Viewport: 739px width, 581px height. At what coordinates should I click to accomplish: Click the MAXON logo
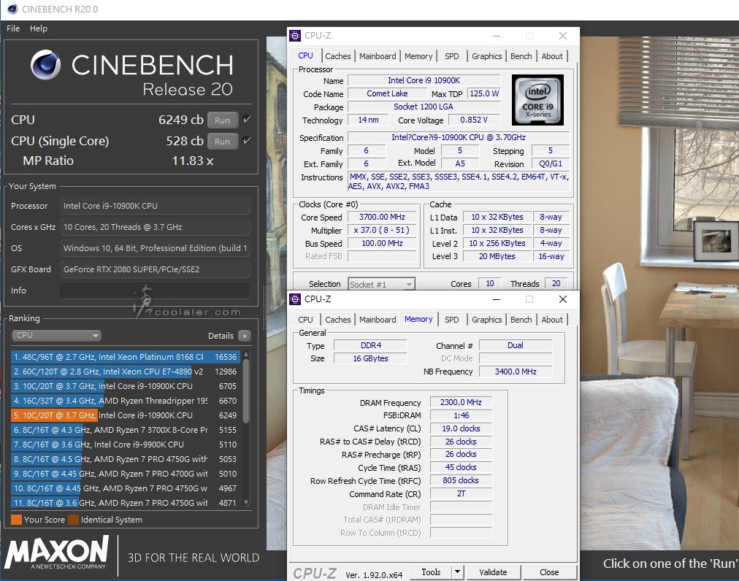[x=58, y=553]
